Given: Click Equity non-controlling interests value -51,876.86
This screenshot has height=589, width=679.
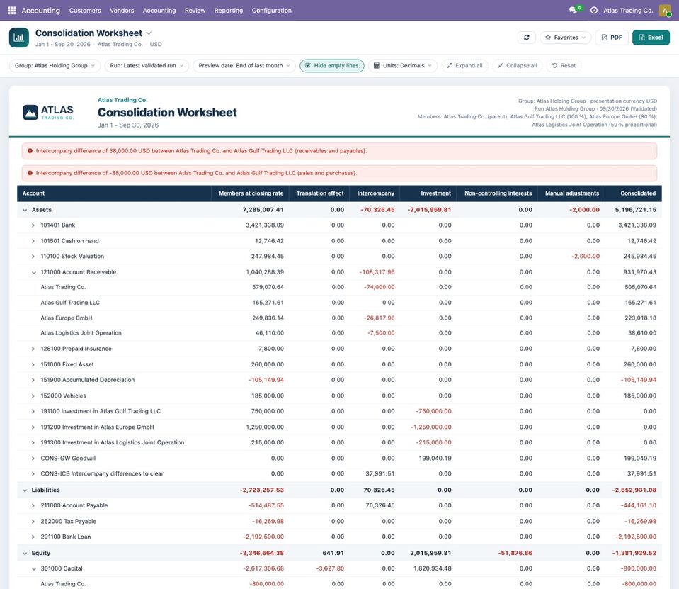Looking at the screenshot, I should 515,554.
